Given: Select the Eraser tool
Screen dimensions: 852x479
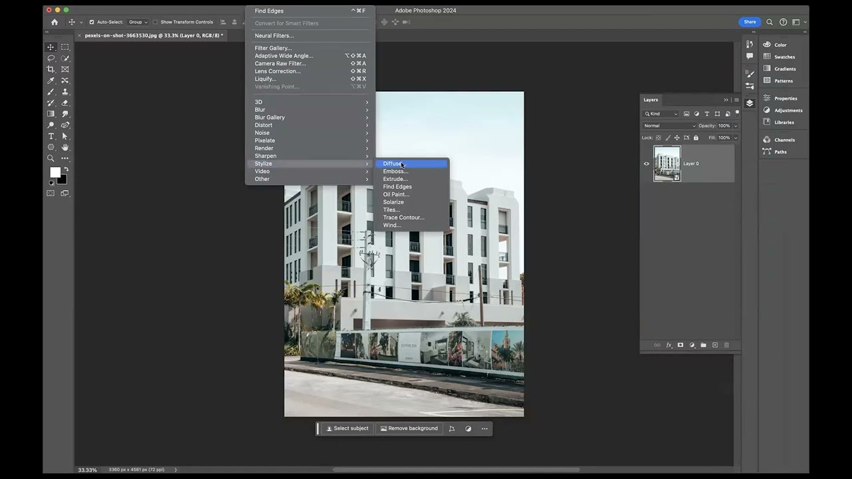Looking at the screenshot, I should [65, 102].
